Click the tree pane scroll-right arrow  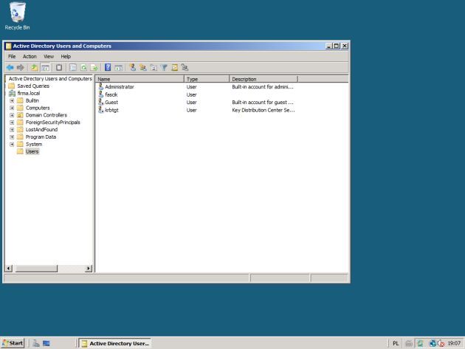tap(89, 269)
